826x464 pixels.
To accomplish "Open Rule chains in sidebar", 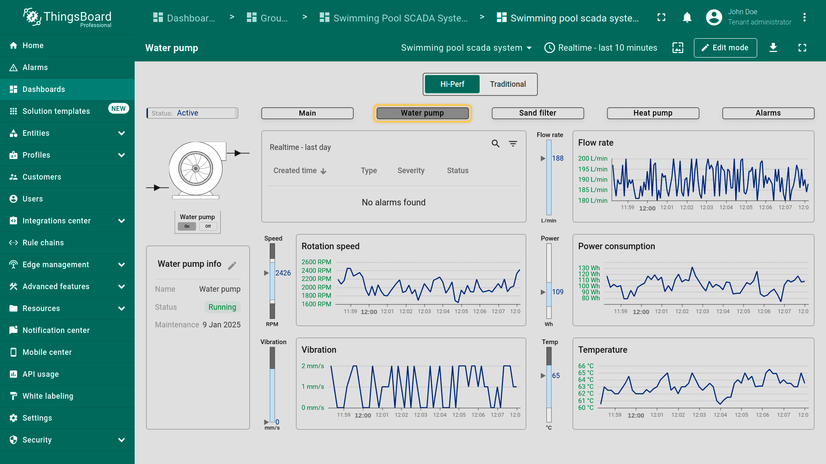I will [43, 243].
